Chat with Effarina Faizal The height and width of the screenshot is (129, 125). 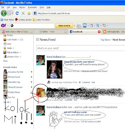point(14,77)
